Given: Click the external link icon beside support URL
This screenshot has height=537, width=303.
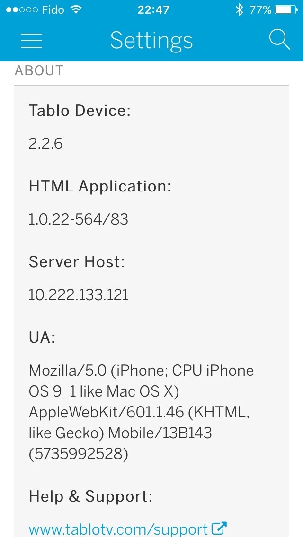Looking at the screenshot, I should pos(219,528).
